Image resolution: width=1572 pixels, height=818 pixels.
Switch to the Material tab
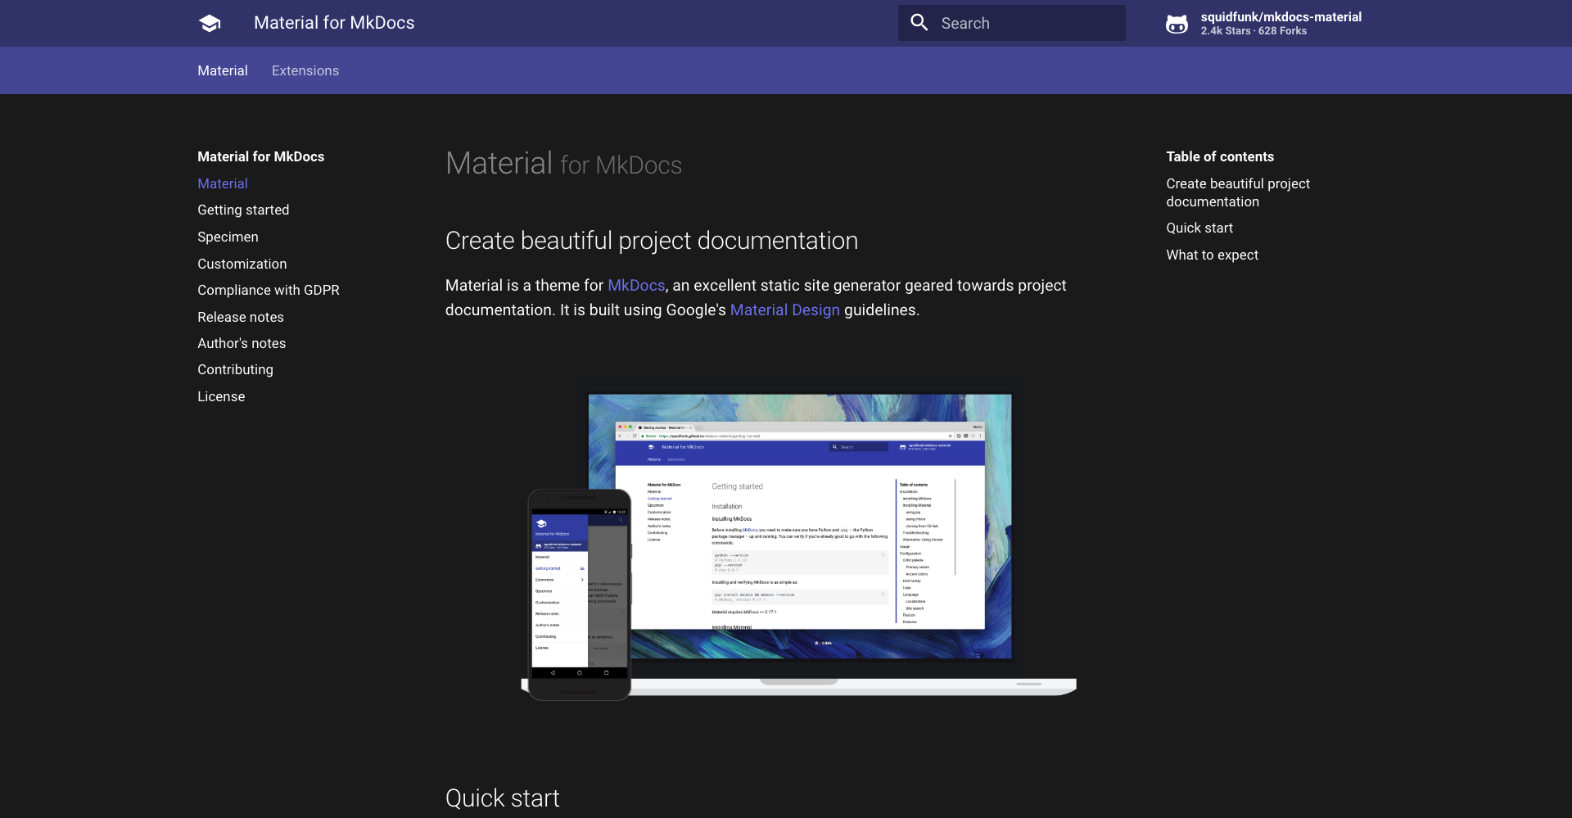coord(223,70)
